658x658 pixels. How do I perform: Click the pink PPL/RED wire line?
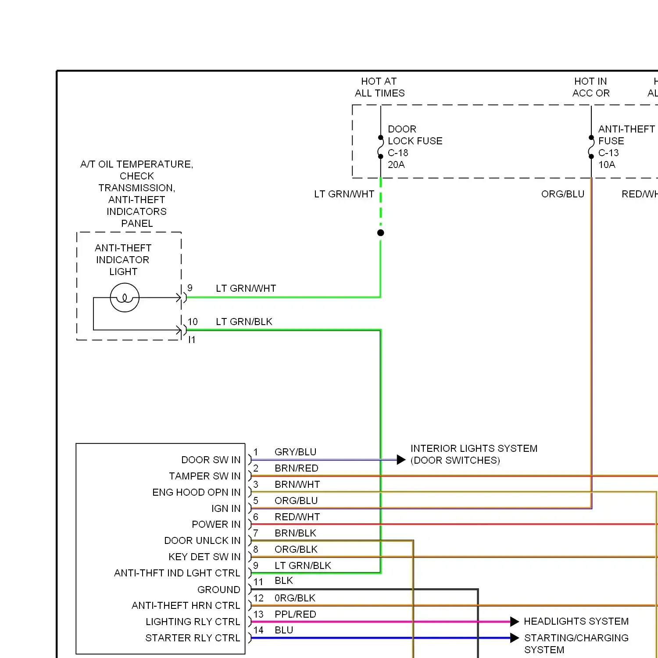(x=381, y=622)
